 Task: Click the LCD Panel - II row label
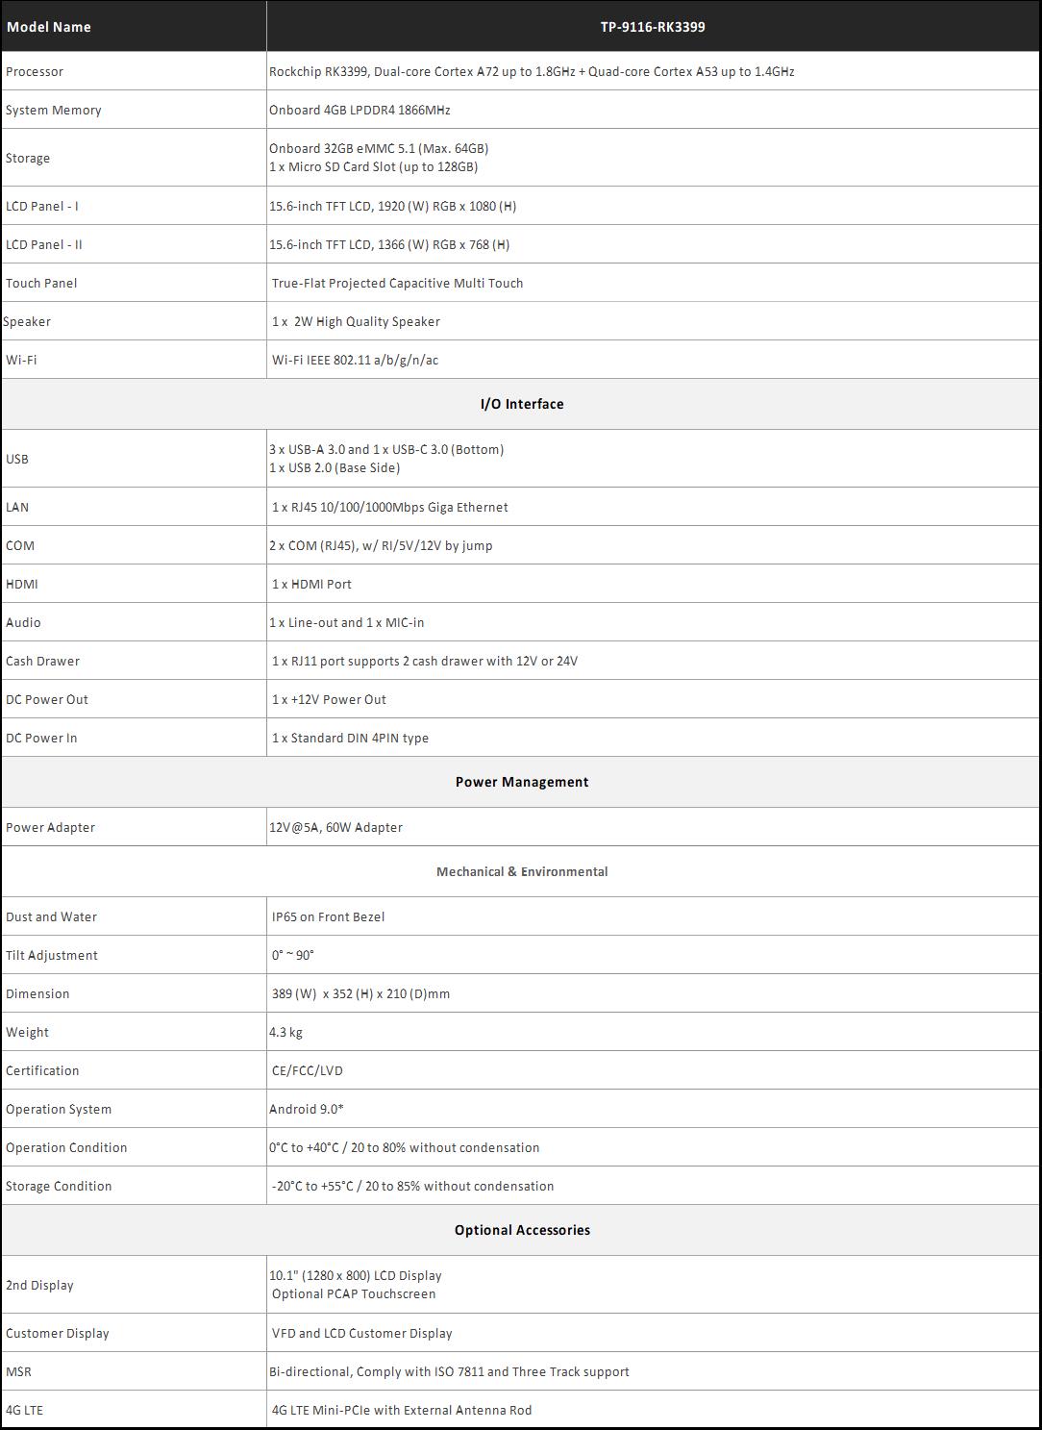click(44, 244)
